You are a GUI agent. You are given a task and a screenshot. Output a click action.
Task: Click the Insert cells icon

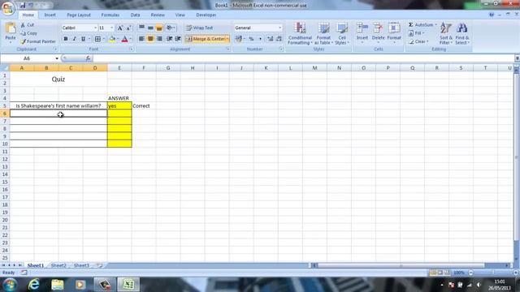pos(362,28)
